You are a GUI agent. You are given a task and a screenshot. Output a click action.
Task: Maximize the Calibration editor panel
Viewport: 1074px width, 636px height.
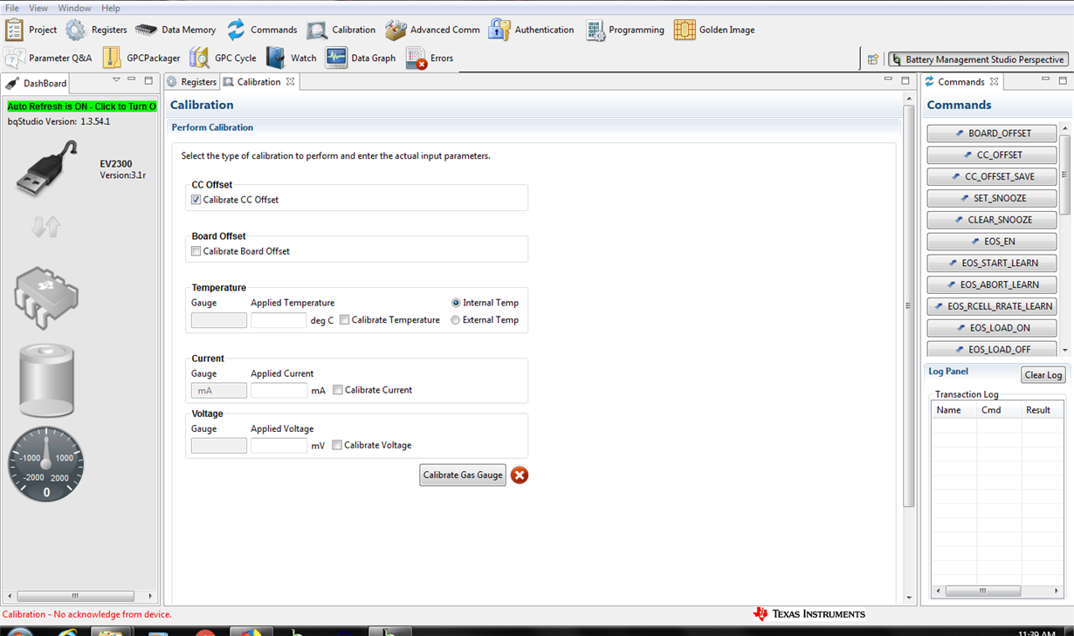click(x=905, y=80)
